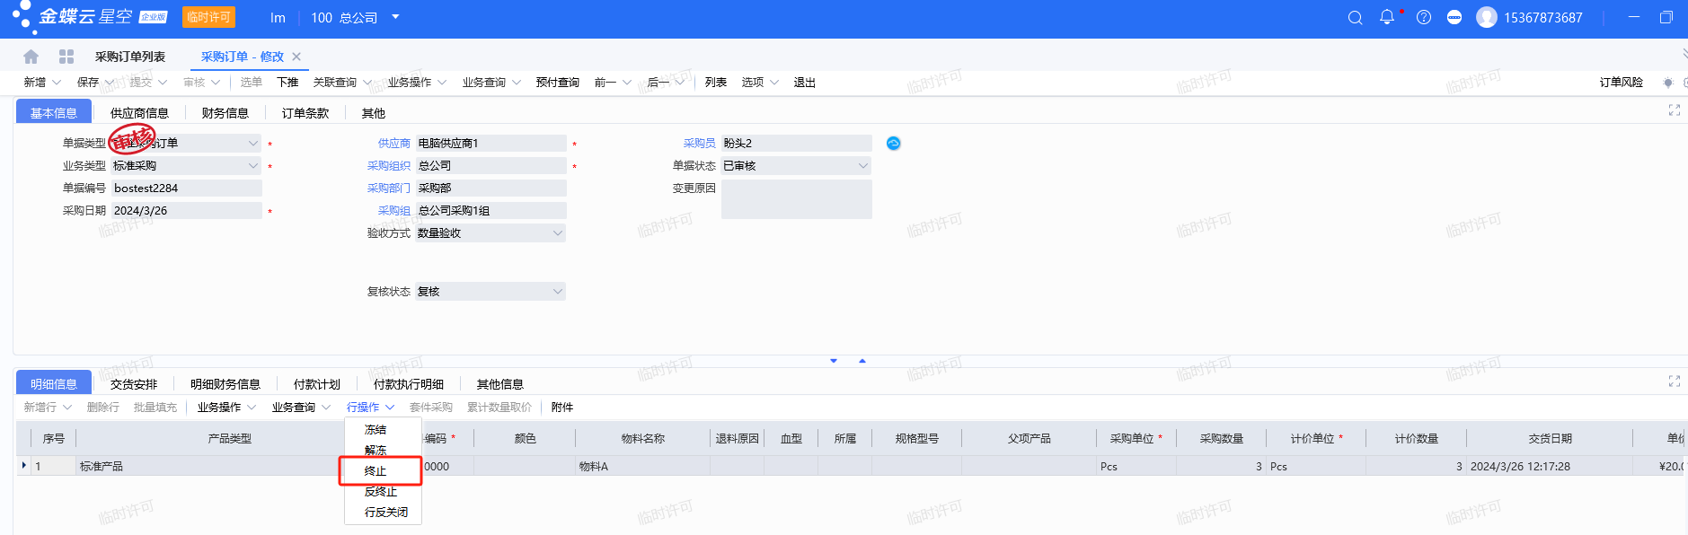Open the app grid menu icon

click(66, 57)
